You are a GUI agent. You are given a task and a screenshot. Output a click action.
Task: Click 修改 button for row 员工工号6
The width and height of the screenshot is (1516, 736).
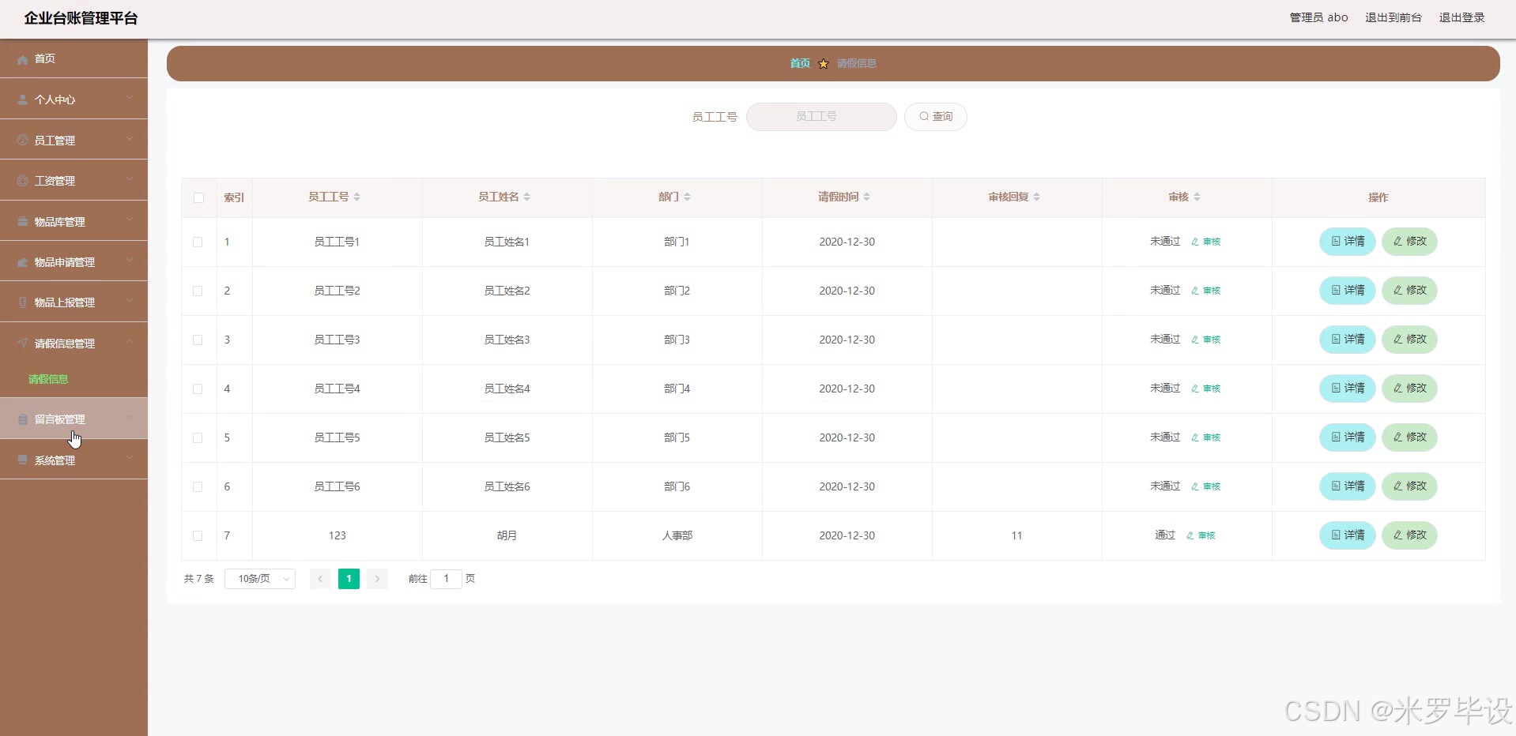click(1409, 486)
